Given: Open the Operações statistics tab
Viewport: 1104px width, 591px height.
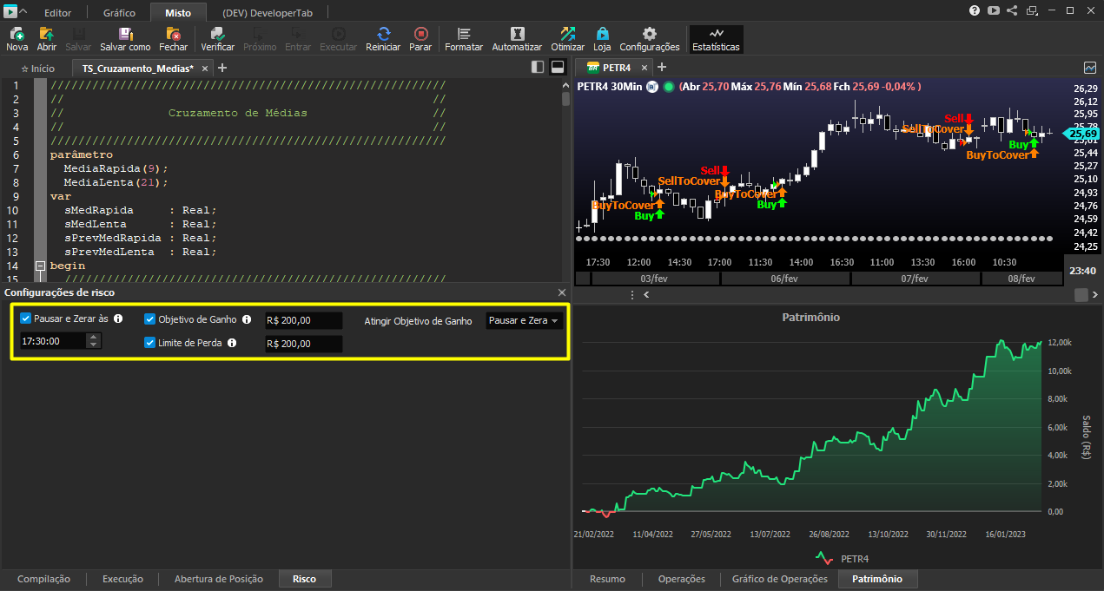Looking at the screenshot, I should pos(682,579).
